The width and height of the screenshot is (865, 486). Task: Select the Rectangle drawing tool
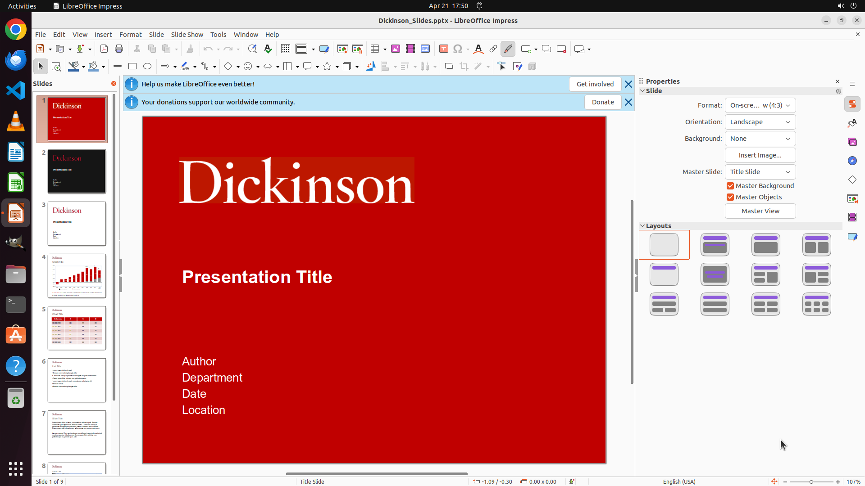pyautogui.click(x=132, y=67)
